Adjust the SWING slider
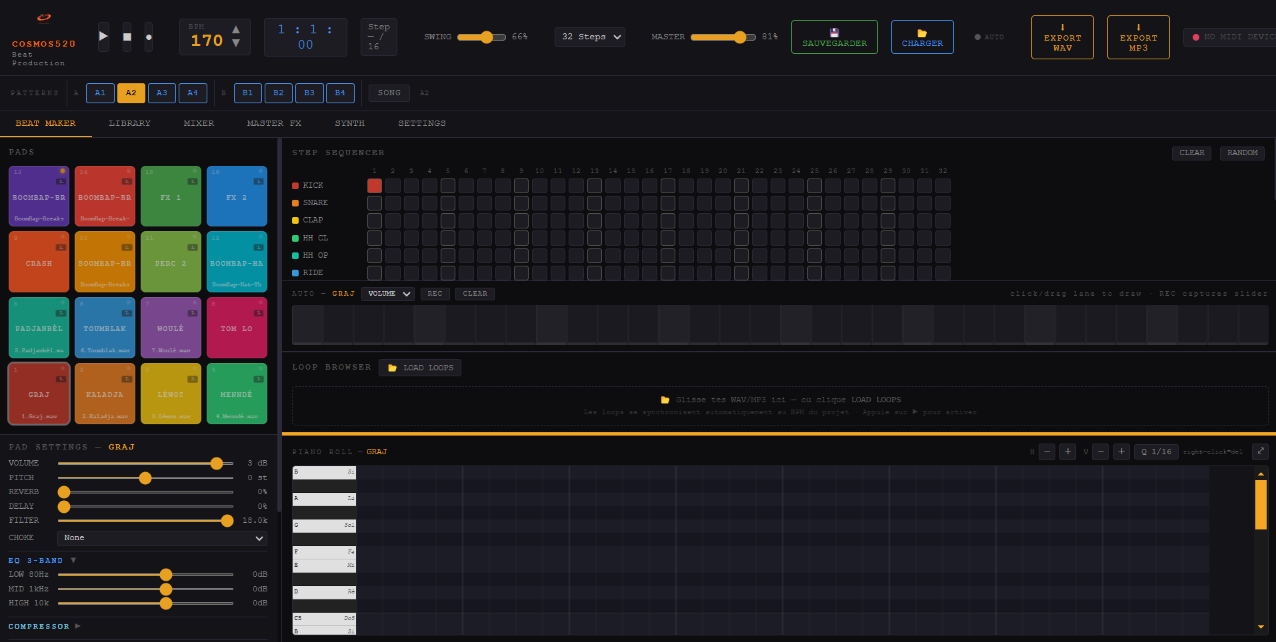This screenshot has width=1276, height=642. point(487,37)
